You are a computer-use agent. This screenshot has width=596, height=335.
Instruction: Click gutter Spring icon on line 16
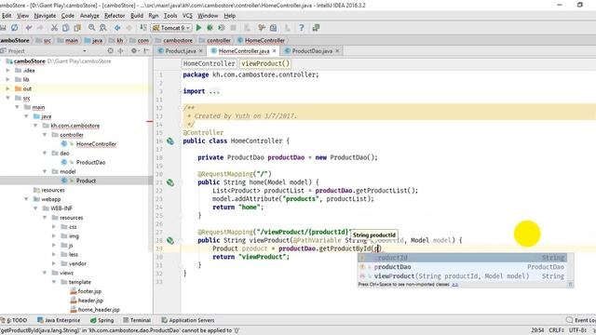[170, 141]
